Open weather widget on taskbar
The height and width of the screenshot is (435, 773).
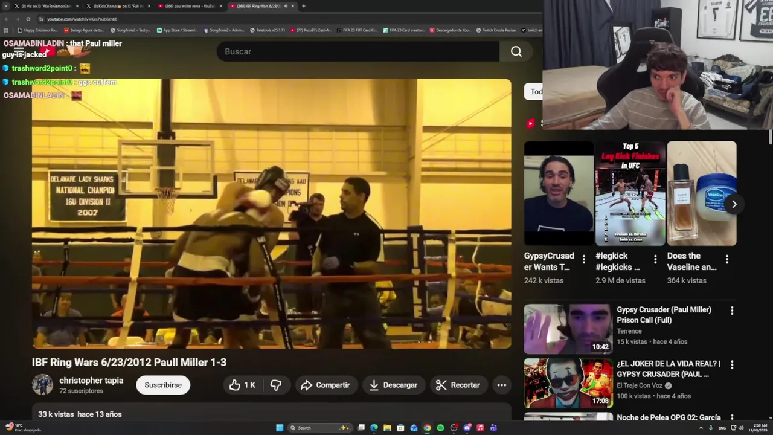point(23,428)
